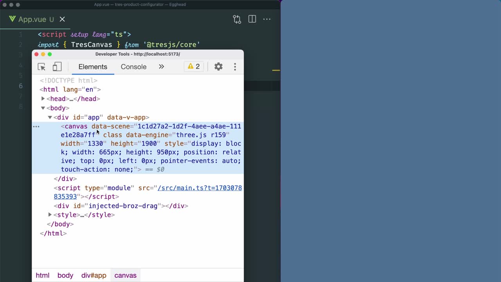The image size is (501, 282).
Task: Switch to the Console tab
Action: (133, 67)
